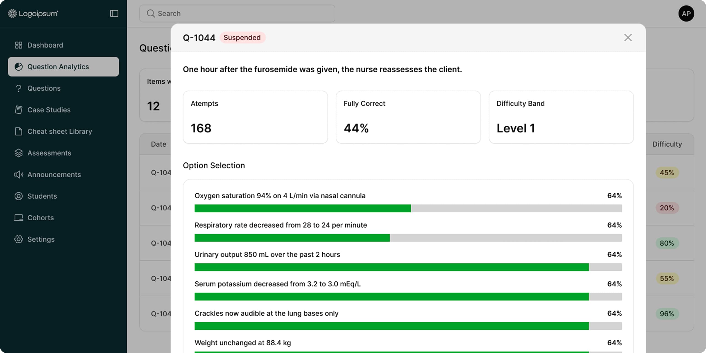Click the Settings gear icon
Screen dimensions: 706x353
(x=18, y=239)
